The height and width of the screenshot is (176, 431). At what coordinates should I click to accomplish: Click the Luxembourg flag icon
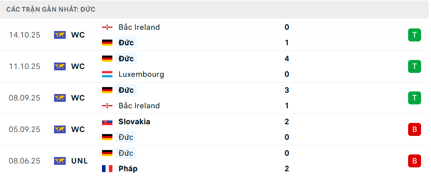click(107, 74)
